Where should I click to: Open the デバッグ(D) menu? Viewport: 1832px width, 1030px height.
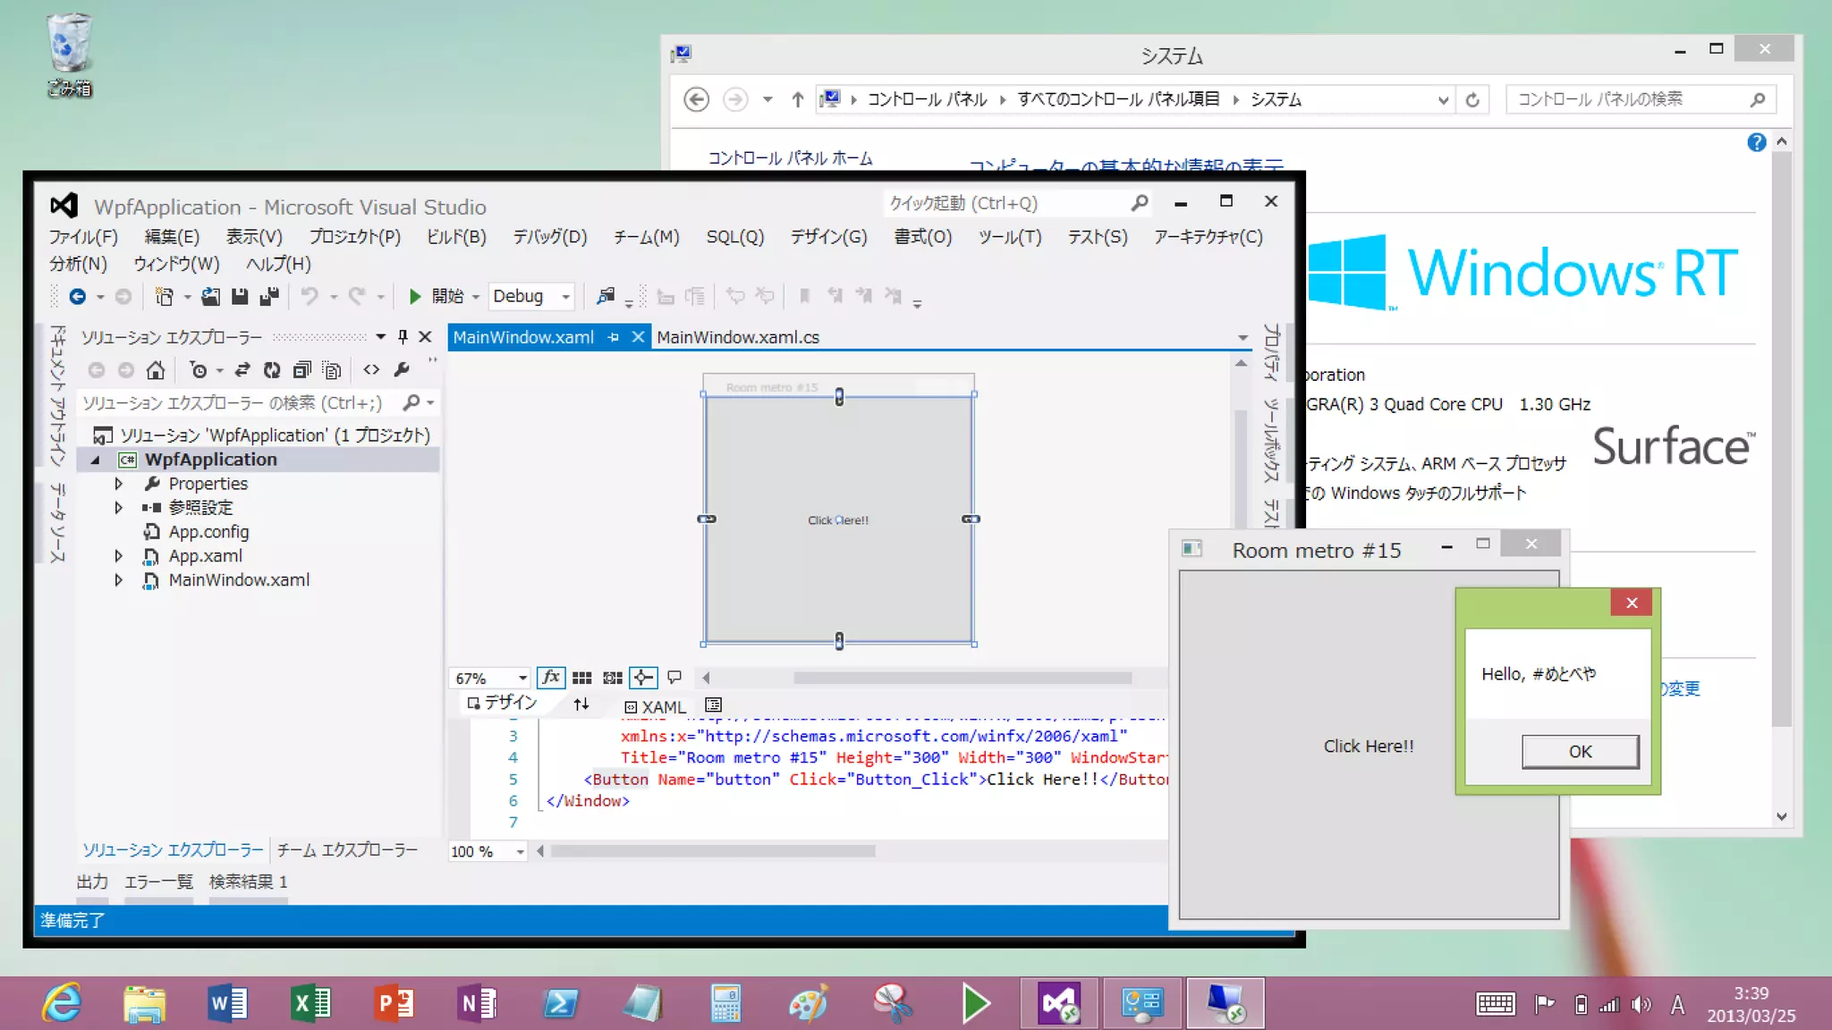coord(549,237)
